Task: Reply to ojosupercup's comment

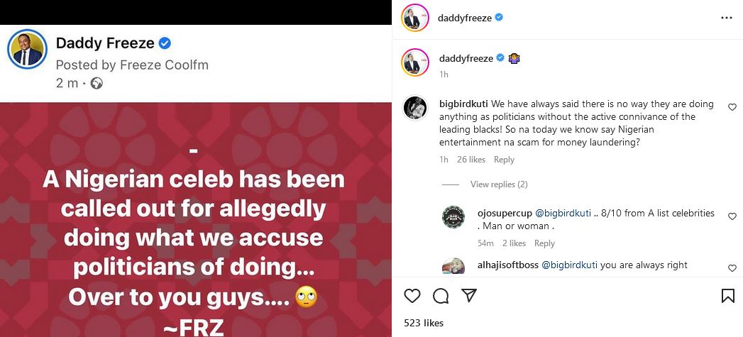Action: (x=544, y=243)
